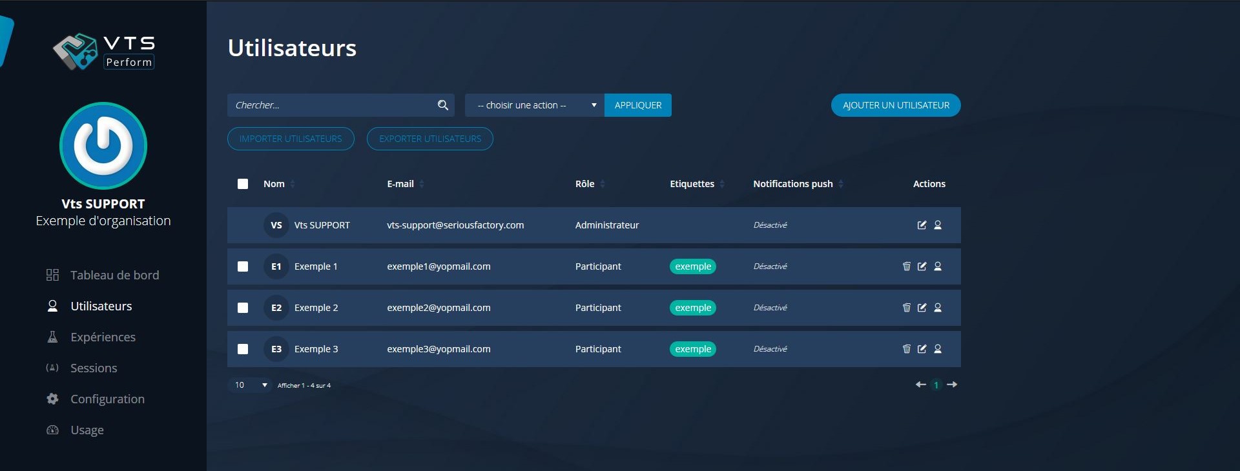The image size is (1240, 471).
Task: Delete the Exemple 3 user
Action: (907, 349)
